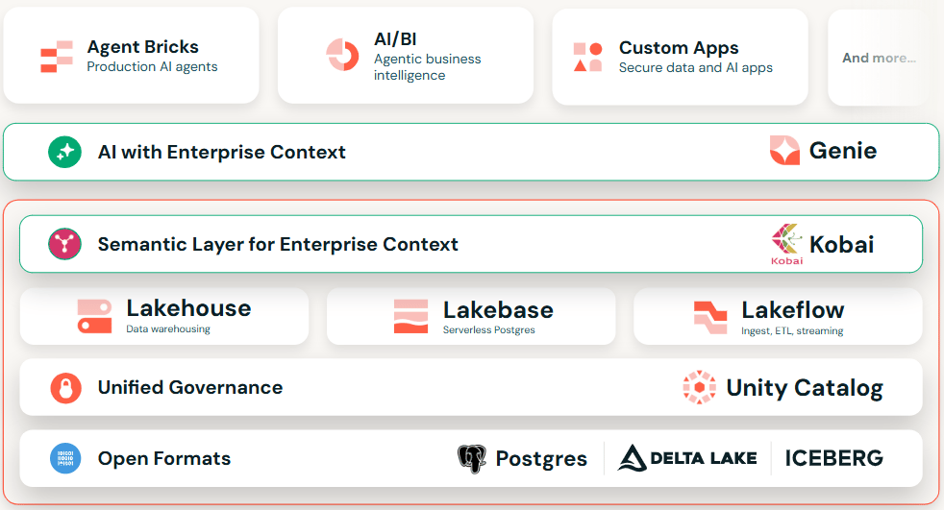Click the AI/BI donut chart icon
This screenshot has width=944, height=510.
(x=341, y=55)
